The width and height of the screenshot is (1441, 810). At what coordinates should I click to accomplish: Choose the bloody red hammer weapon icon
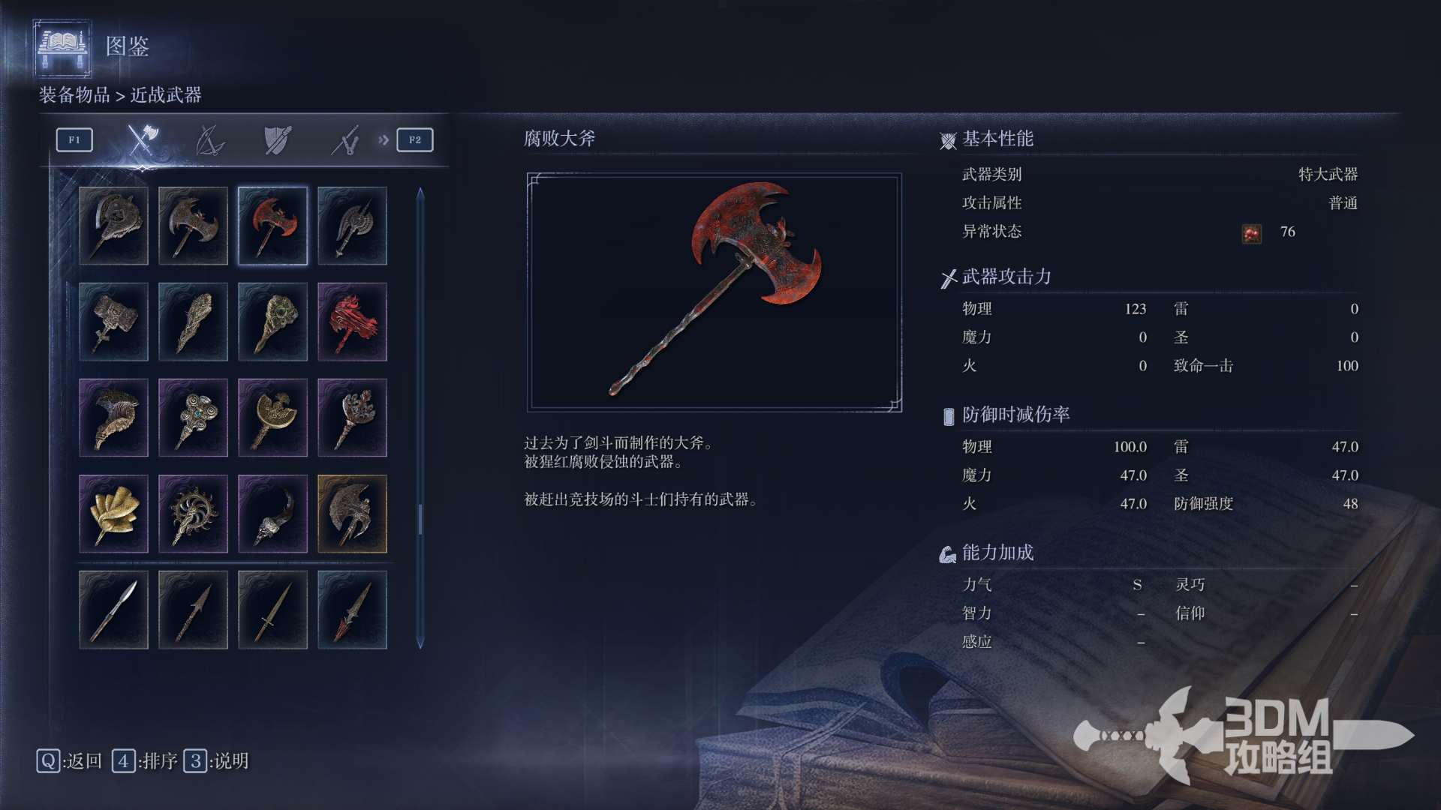pyautogui.click(x=352, y=322)
